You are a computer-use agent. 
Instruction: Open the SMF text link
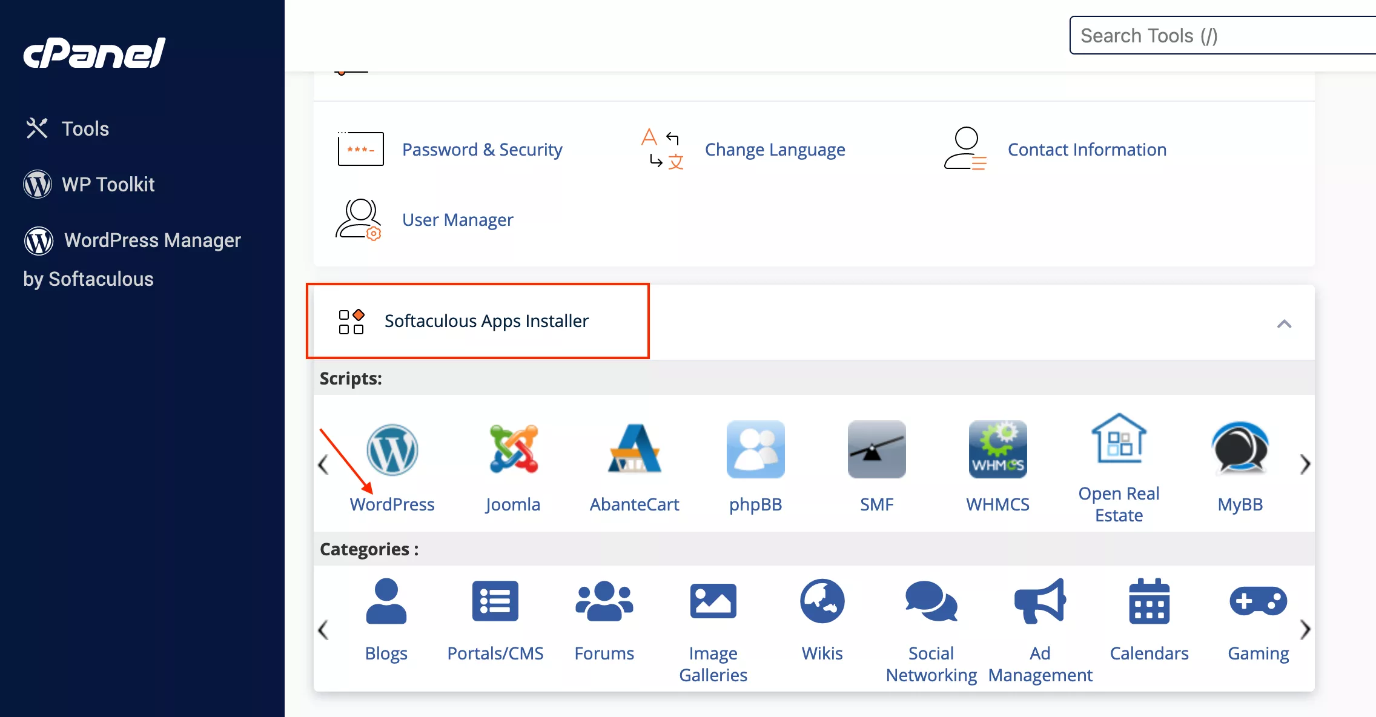pyautogui.click(x=877, y=504)
